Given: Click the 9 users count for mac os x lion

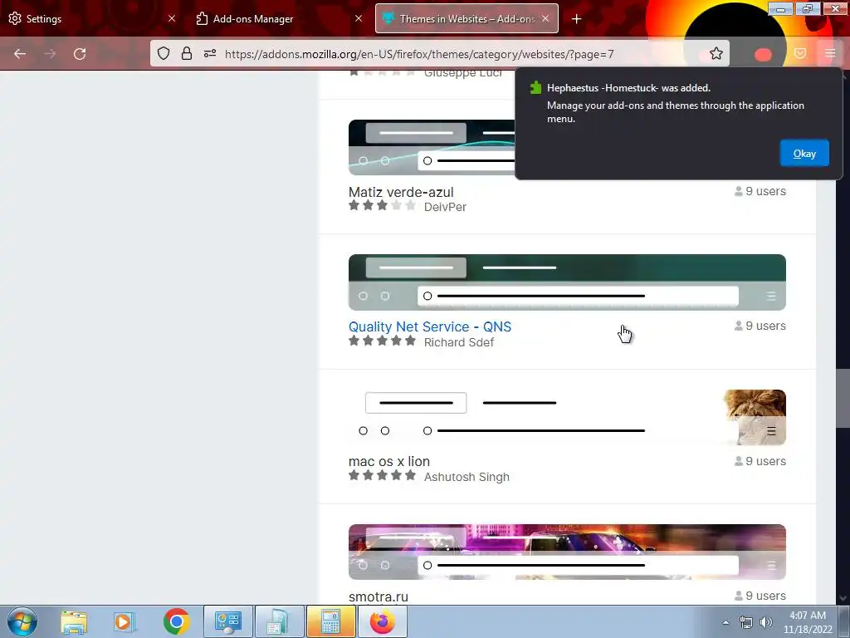Looking at the screenshot, I should point(760,460).
